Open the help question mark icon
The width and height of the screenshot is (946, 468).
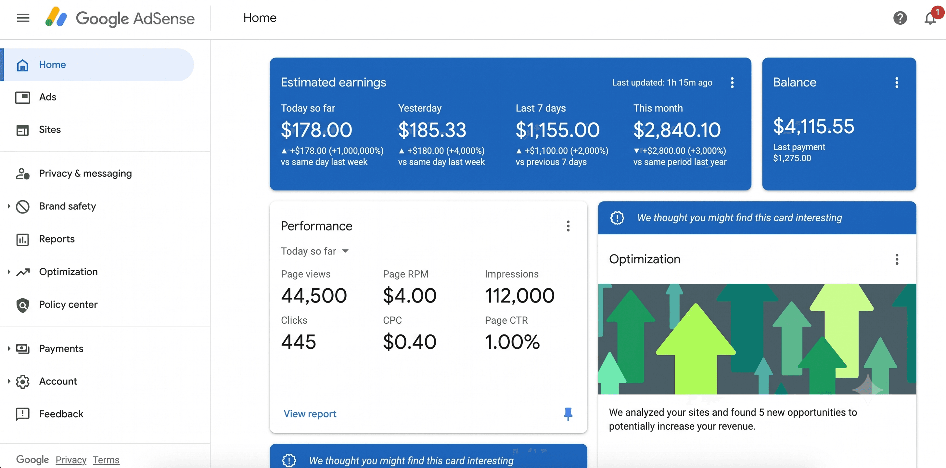900,18
